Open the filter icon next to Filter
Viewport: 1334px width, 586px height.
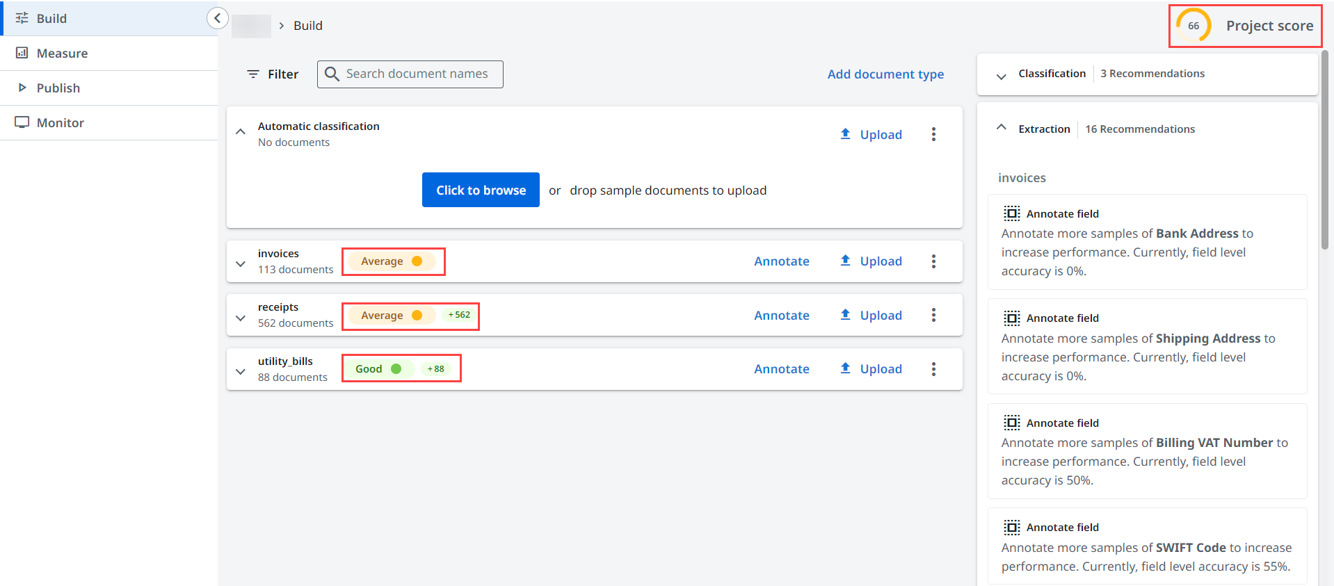tap(253, 74)
